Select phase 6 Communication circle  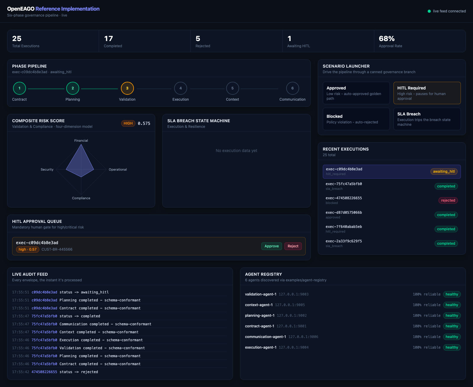tap(293, 88)
